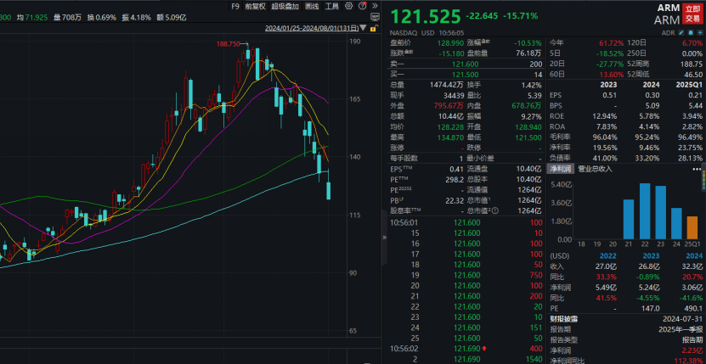Click the tick row with volume 1540
Viewport: 706px width, 364px height.
(466, 359)
